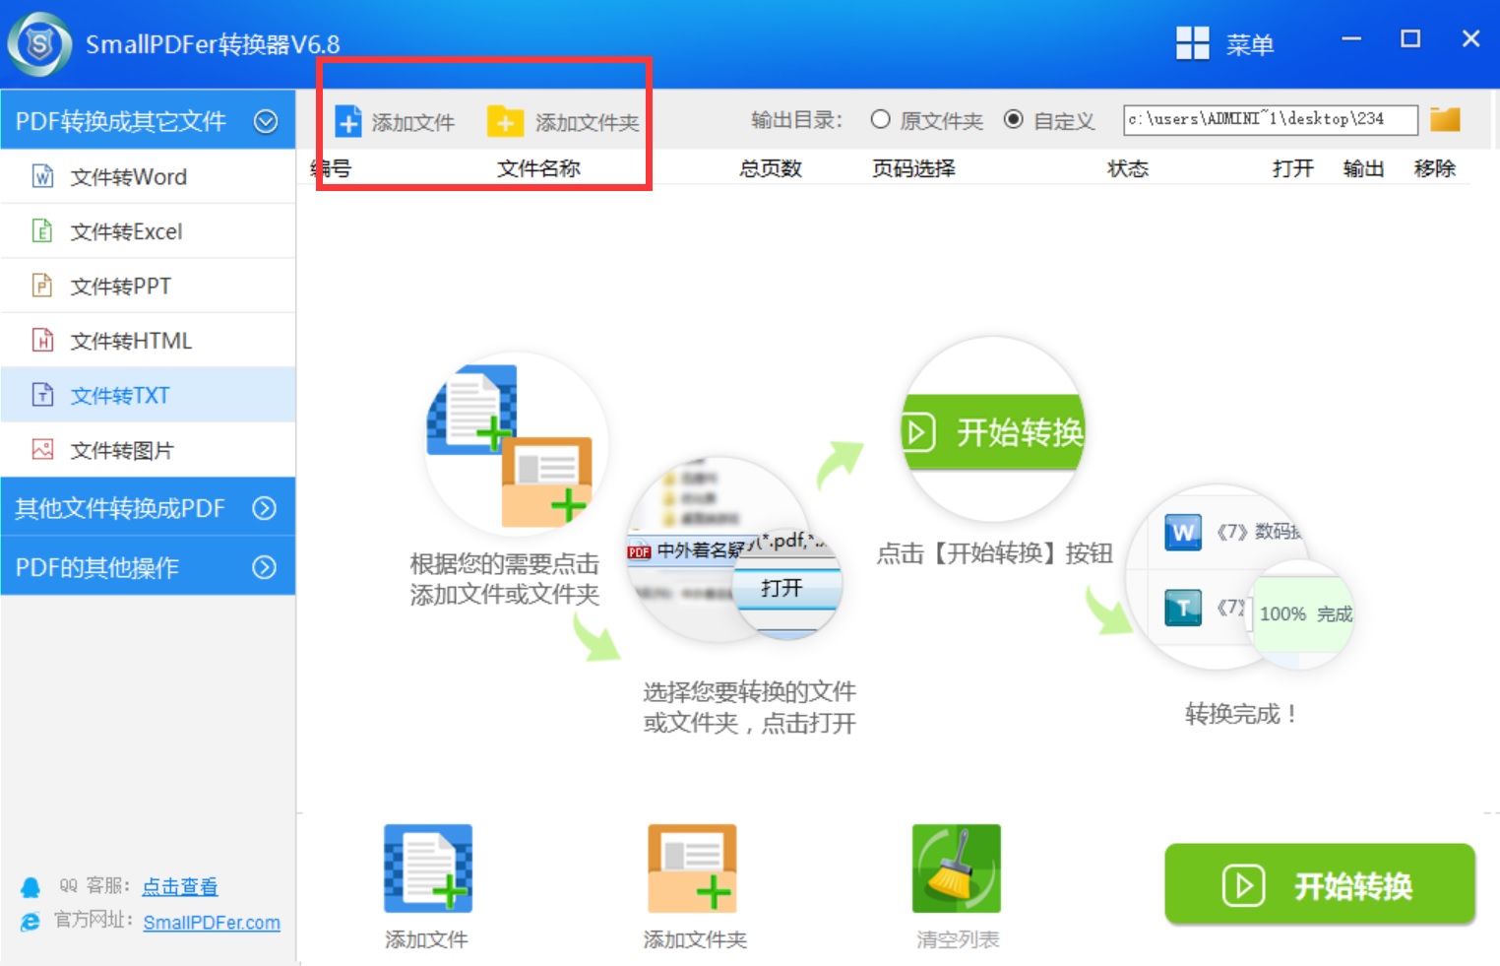Image resolution: width=1500 pixels, height=966 pixels.
Task: Select the original folder radio button
Action: [880, 120]
